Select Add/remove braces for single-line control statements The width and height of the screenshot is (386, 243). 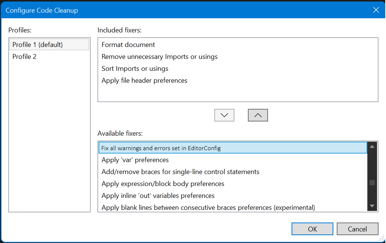point(180,172)
